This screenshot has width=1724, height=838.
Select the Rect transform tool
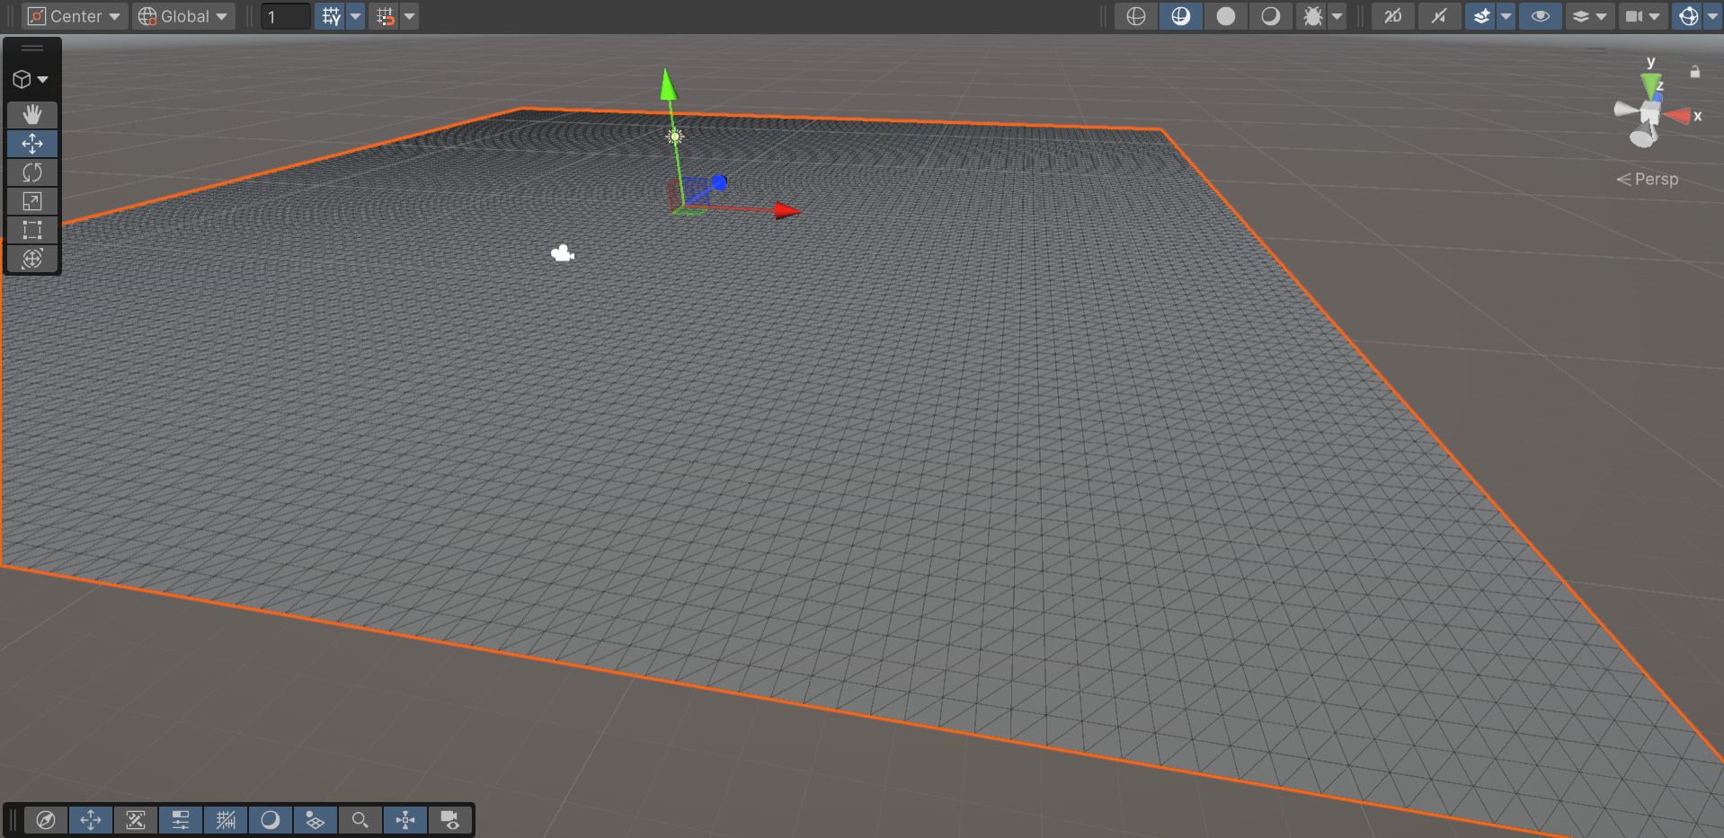(32, 230)
